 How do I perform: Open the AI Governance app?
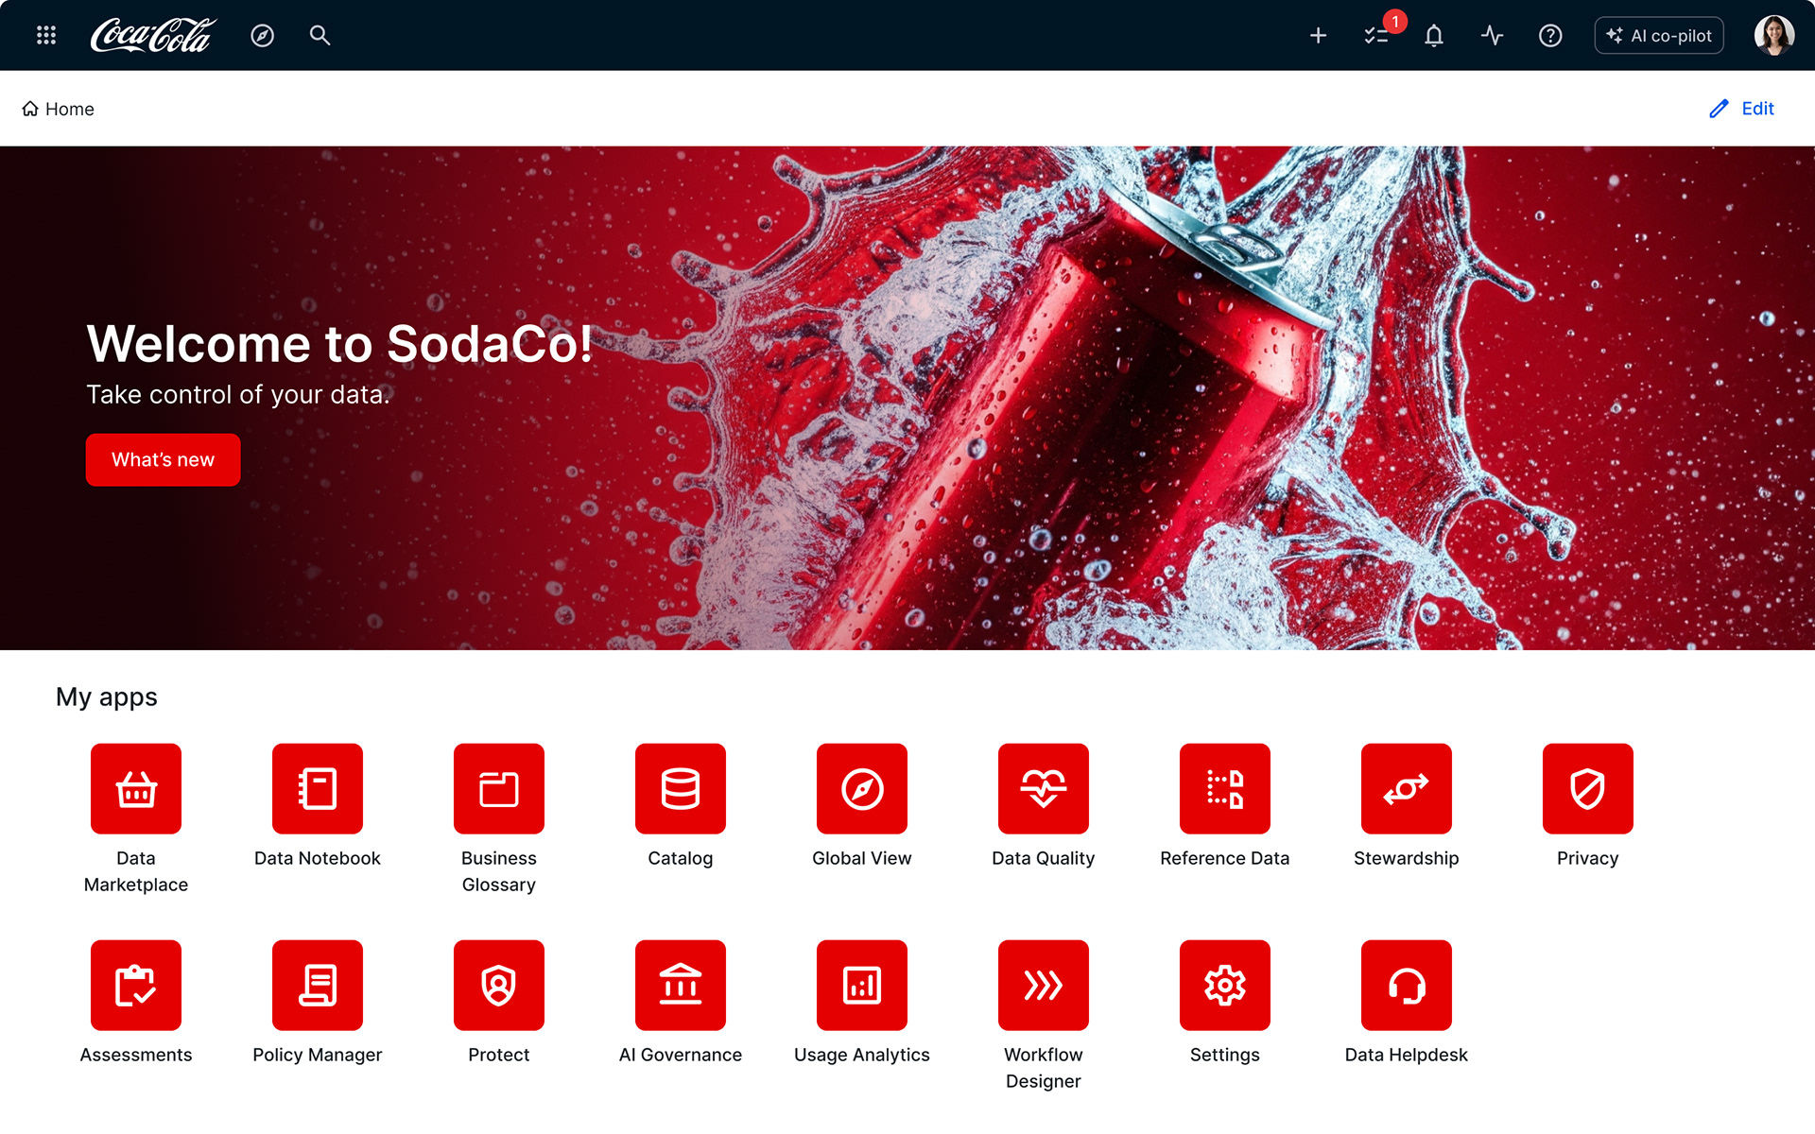681,985
